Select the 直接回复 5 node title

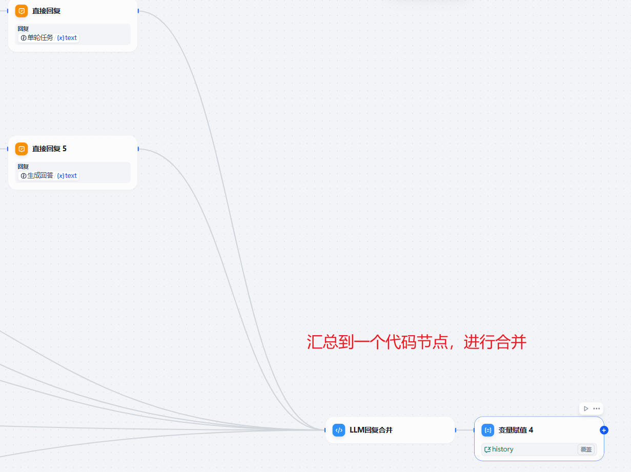(x=49, y=149)
